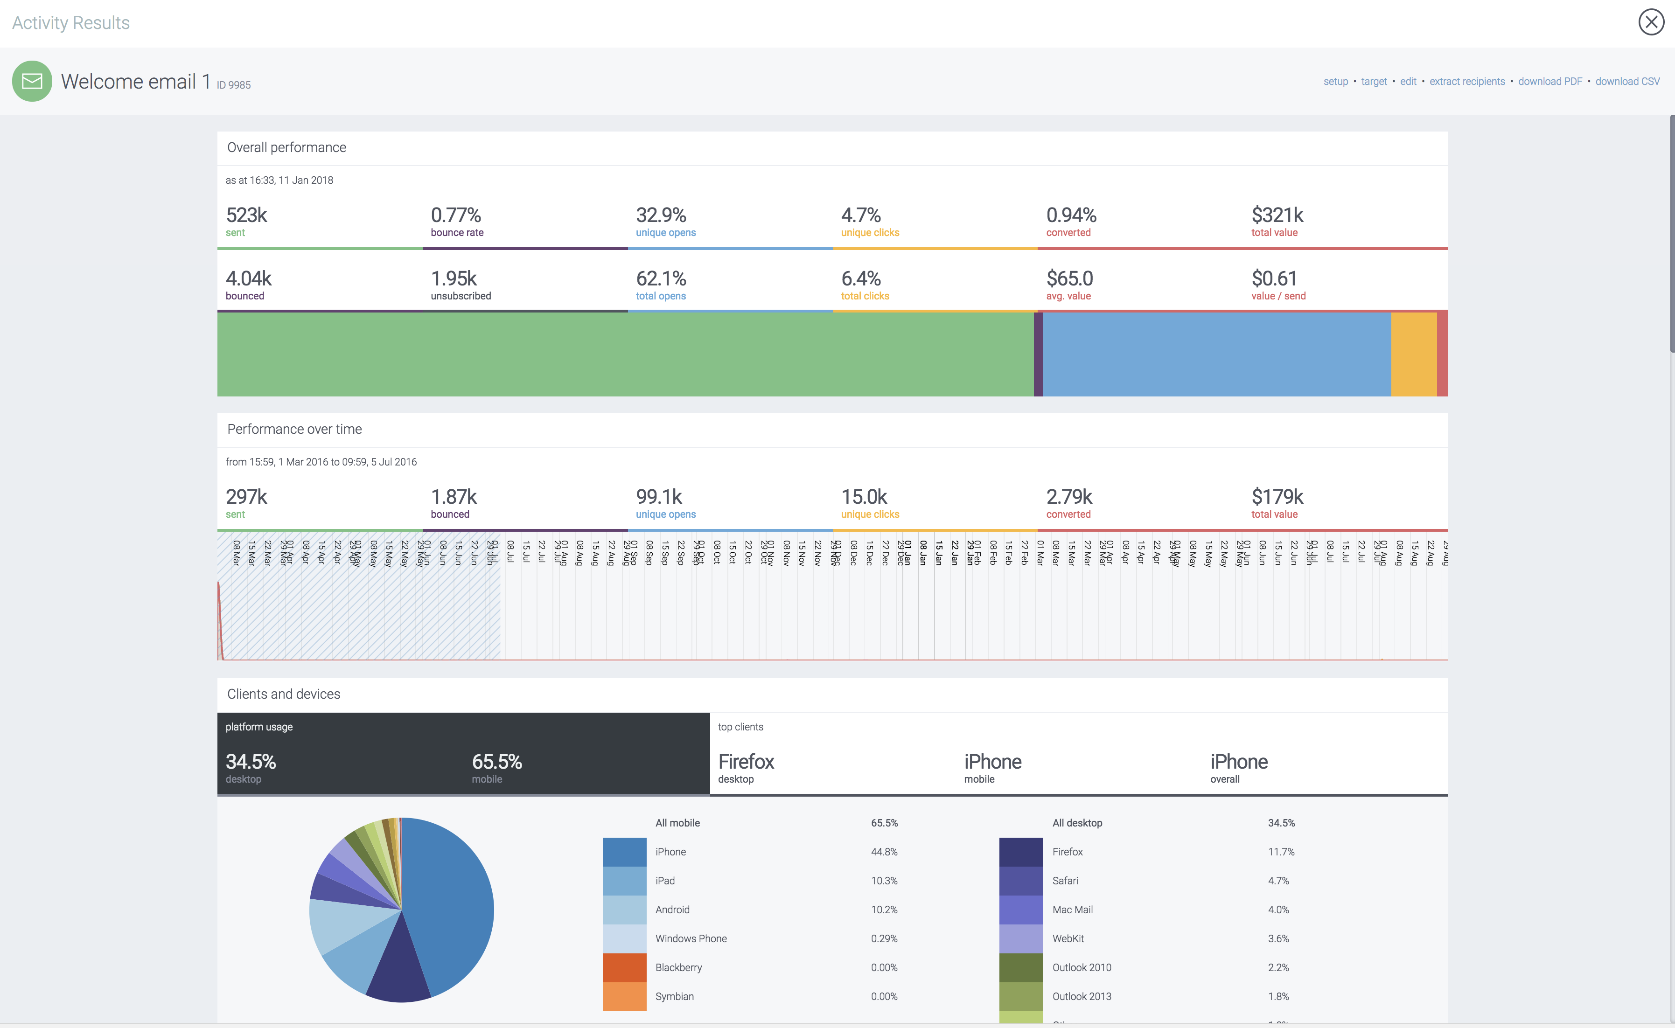Click extract recipients link

click(x=1466, y=82)
